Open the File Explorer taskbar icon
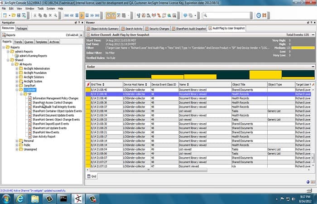The image size is (317, 204). pyautogui.click(x=35, y=198)
